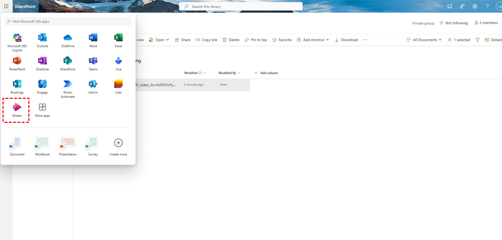Mark selected file as Favorite

pyautogui.click(x=282, y=40)
